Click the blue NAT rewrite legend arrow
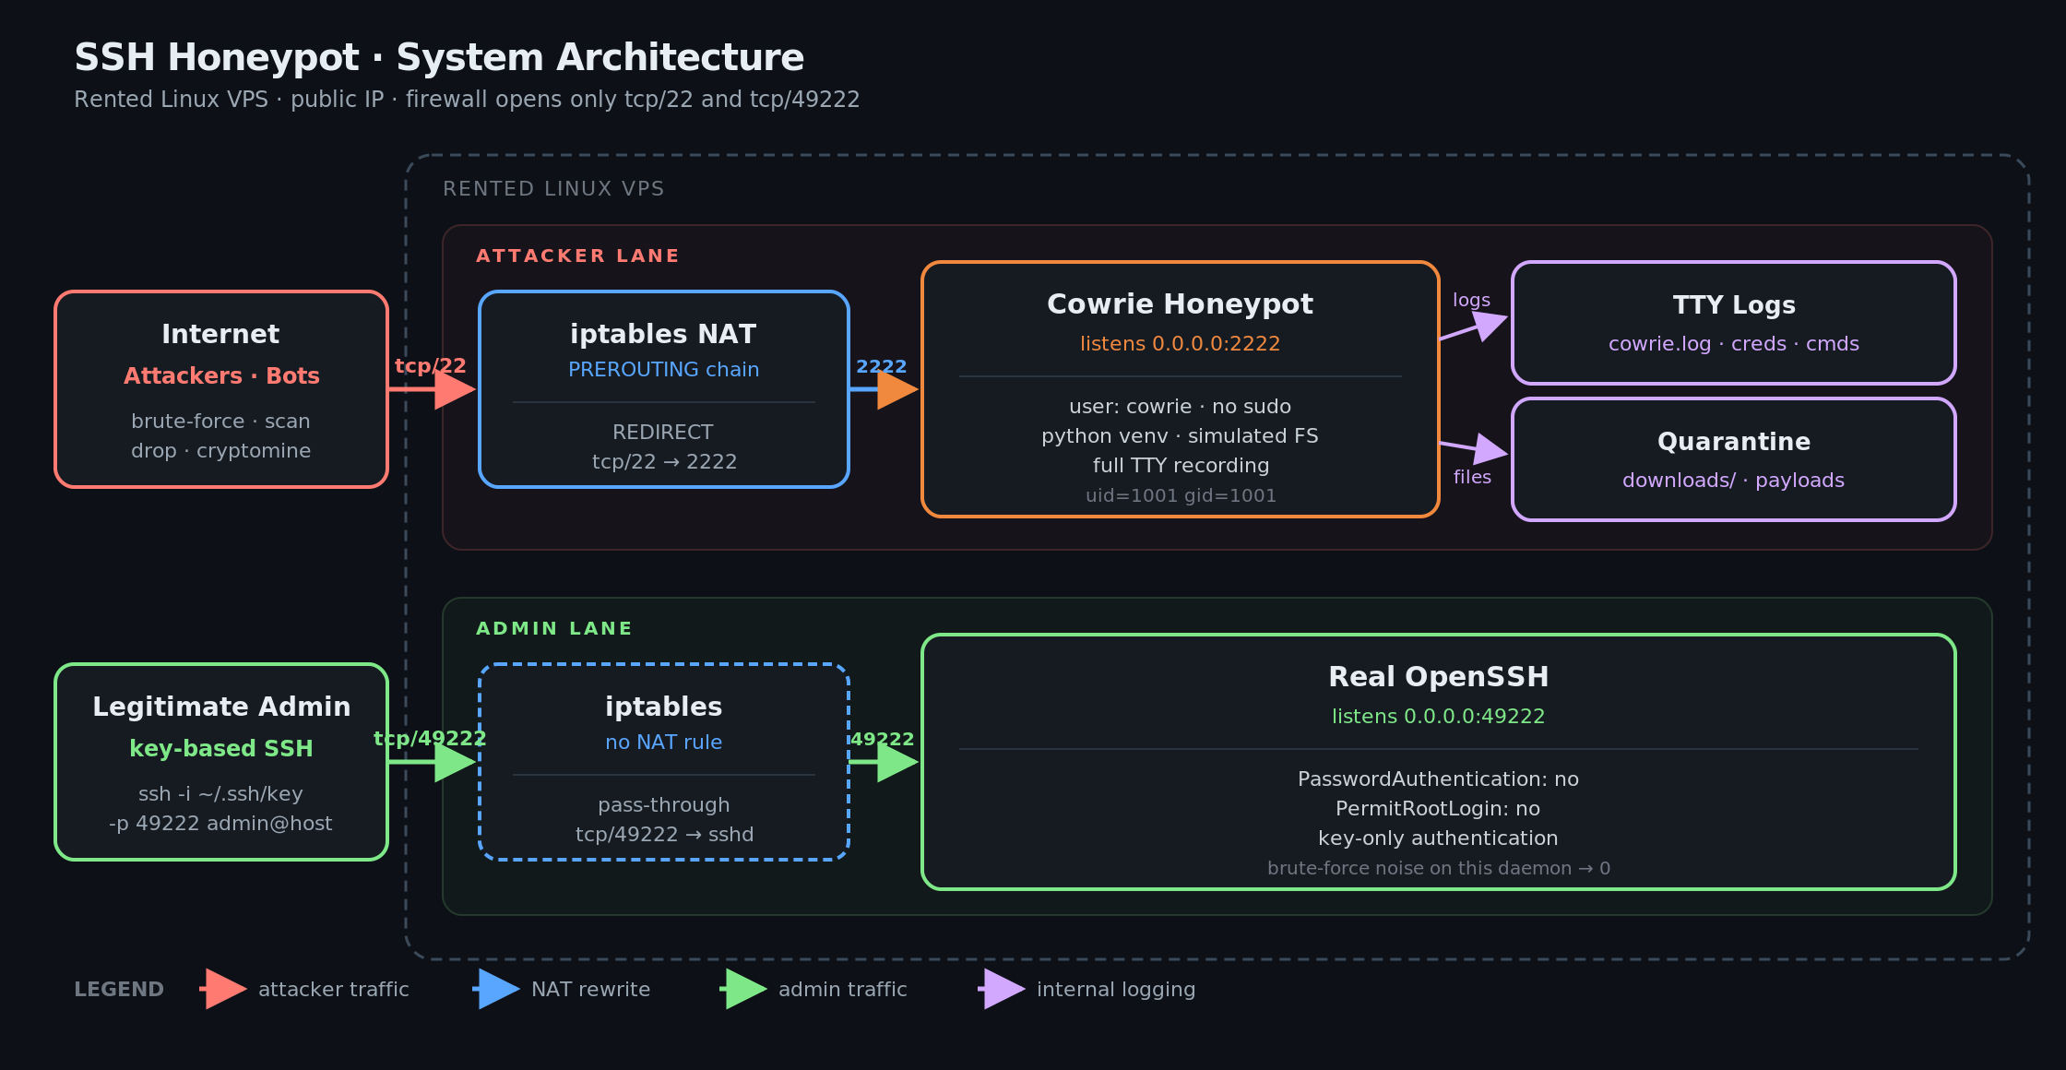 click(496, 989)
